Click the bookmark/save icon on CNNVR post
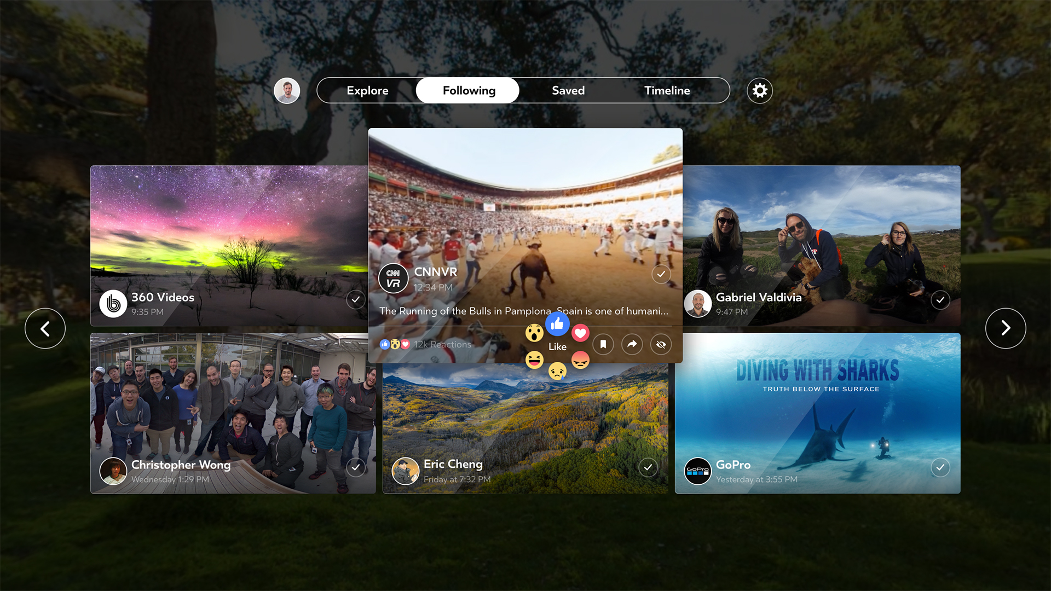 tap(603, 344)
